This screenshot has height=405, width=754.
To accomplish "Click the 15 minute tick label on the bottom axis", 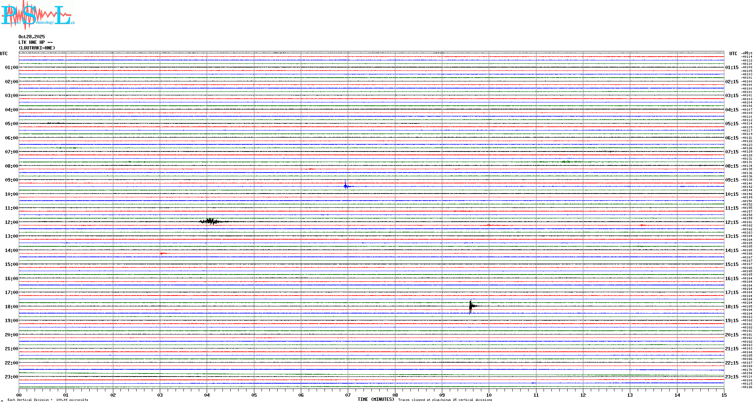I will click(724, 395).
